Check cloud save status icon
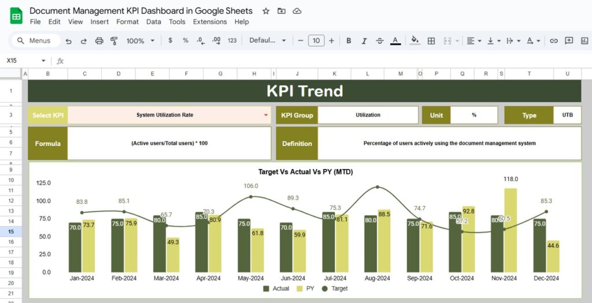The height and width of the screenshot is (303, 592). pos(297,11)
